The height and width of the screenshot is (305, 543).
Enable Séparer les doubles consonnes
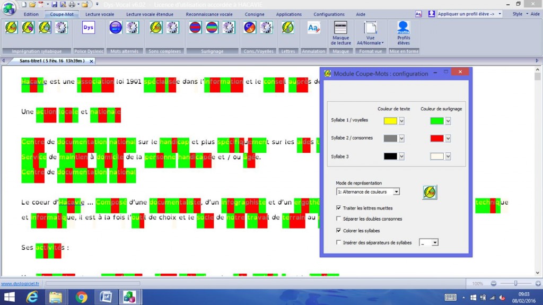tap(339, 219)
